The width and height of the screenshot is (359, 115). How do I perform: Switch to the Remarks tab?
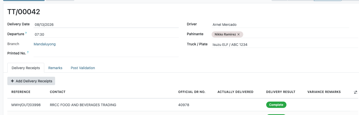pos(55,68)
